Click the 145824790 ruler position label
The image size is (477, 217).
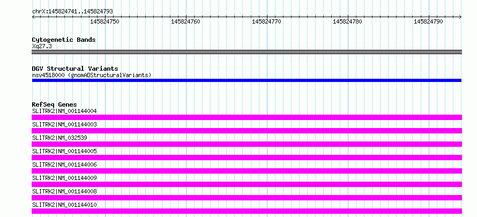point(428,22)
